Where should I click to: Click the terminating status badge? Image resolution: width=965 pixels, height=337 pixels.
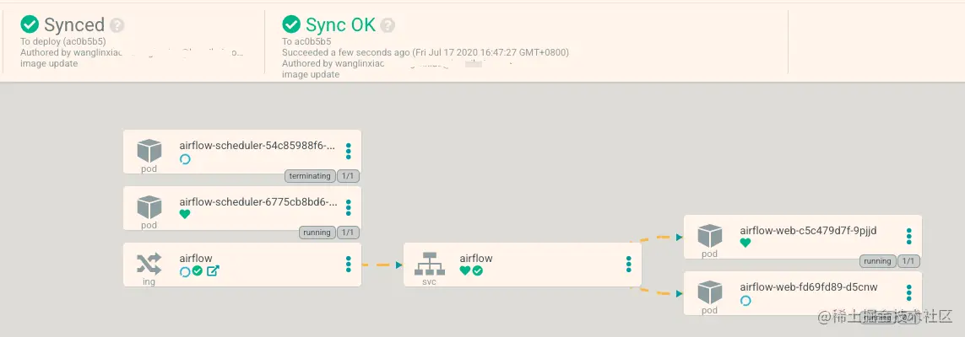click(x=311, y=176)
